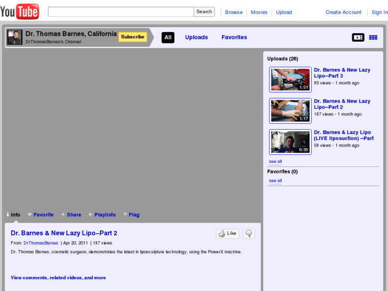This screenshot has width=388, height=291.
Task: Open the Playlists tab below the player
Action: (102, 215)
